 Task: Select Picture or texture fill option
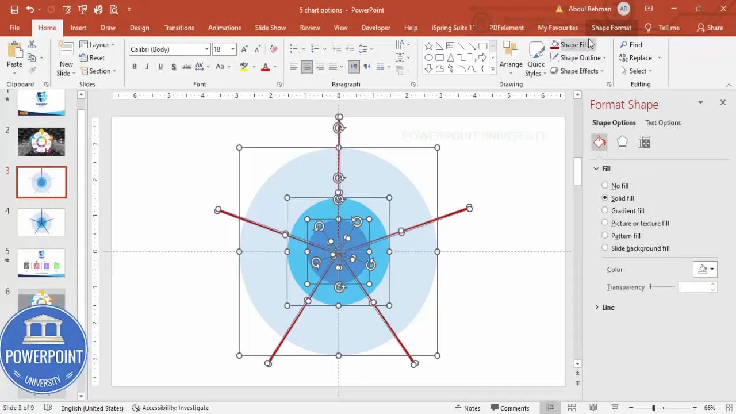tap(605, 223)
